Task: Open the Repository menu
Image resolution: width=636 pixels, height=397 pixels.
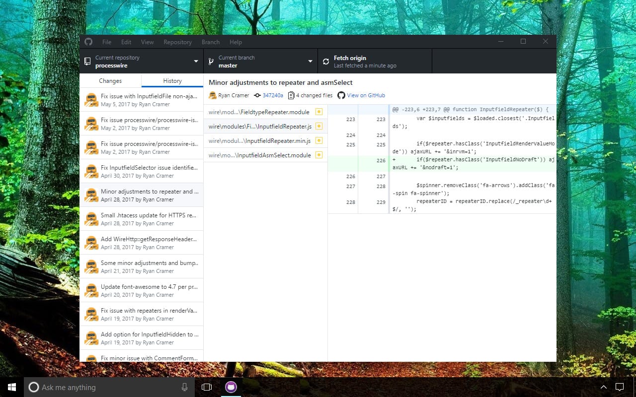Action: tap(177, 42)
